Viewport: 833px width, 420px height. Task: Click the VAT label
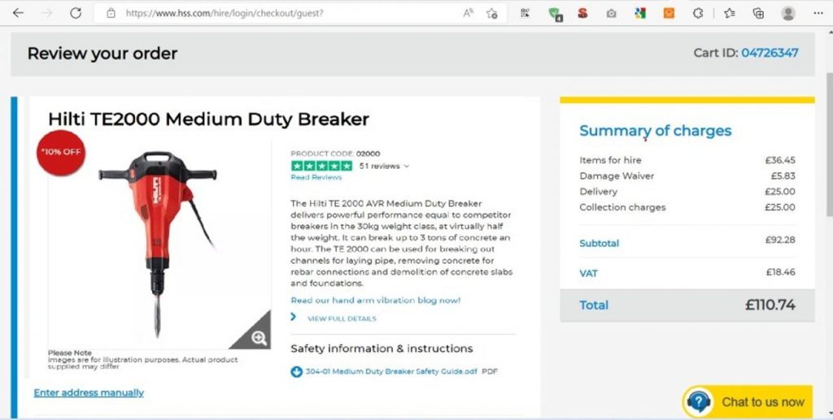tap(589, 274)
